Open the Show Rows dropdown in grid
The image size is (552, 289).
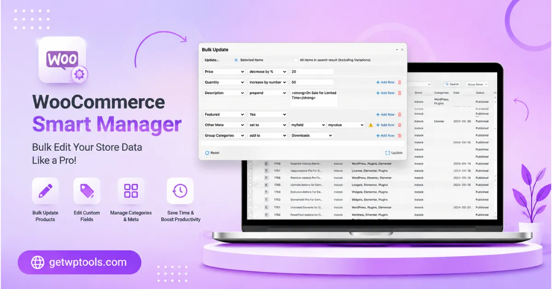477,84
